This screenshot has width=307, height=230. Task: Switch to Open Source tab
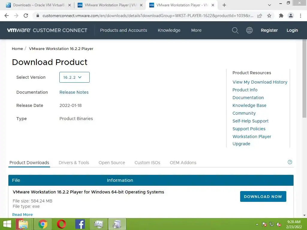[x=112, y=163]
